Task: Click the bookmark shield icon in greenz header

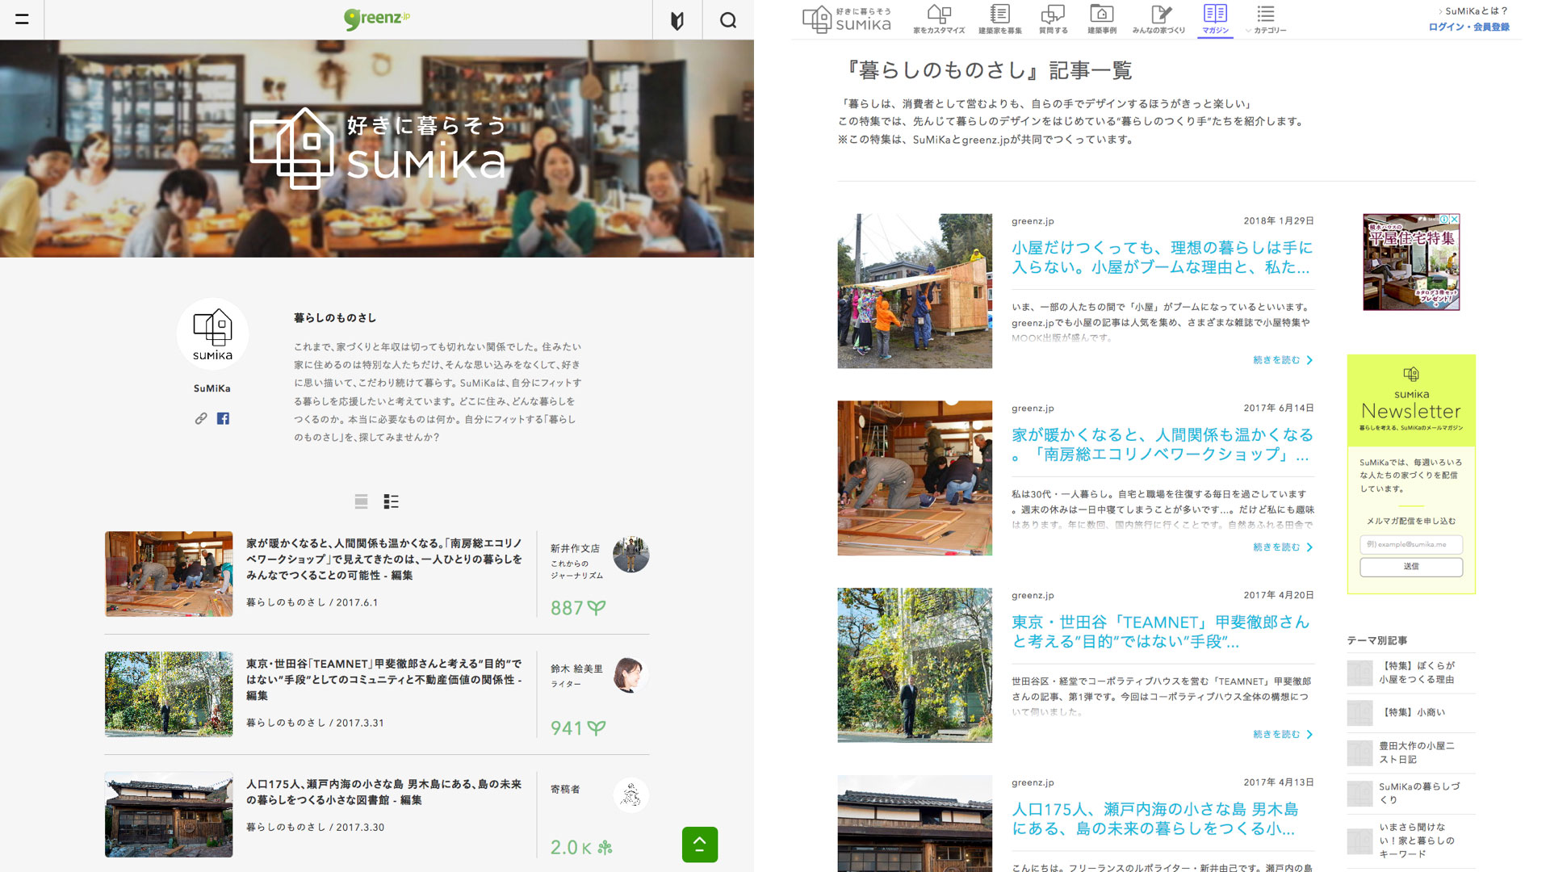Action: (677, 20)
